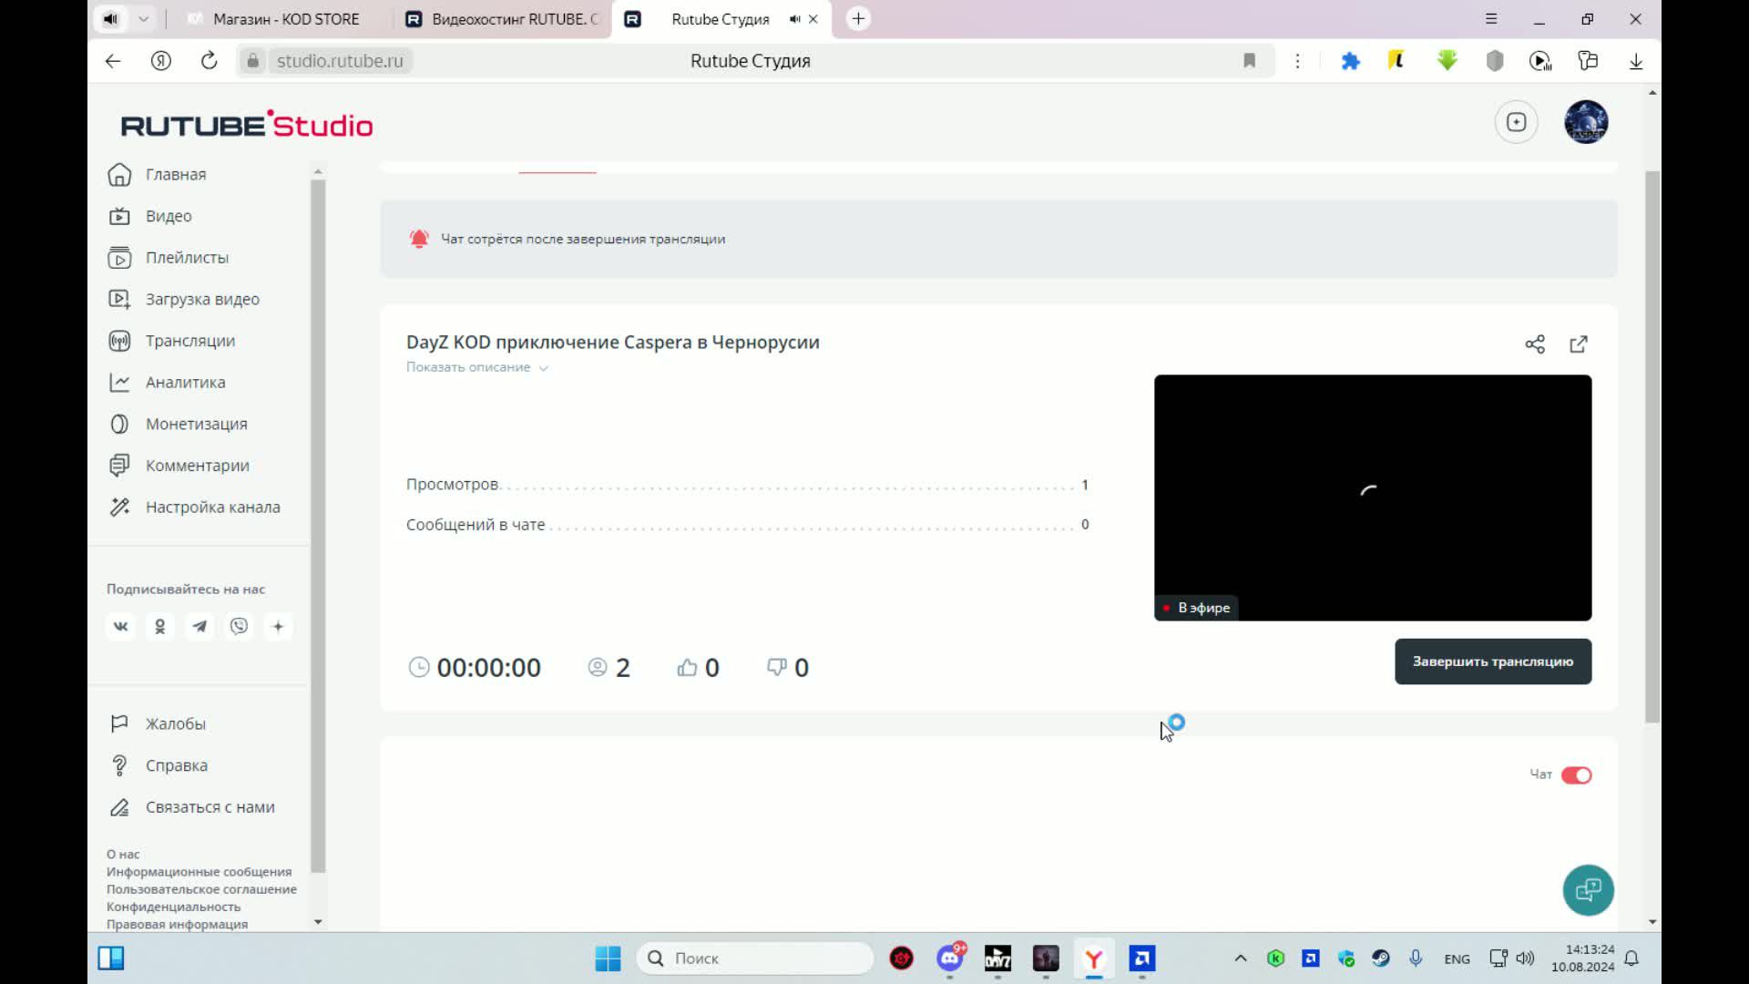Click the viewers count icon
This screenshot has height=984, width=1749.
pyautogui.click(x=598, y=668)
